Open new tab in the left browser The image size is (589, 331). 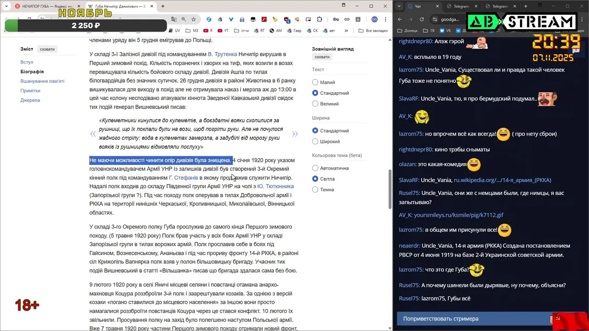coord(162,6)
